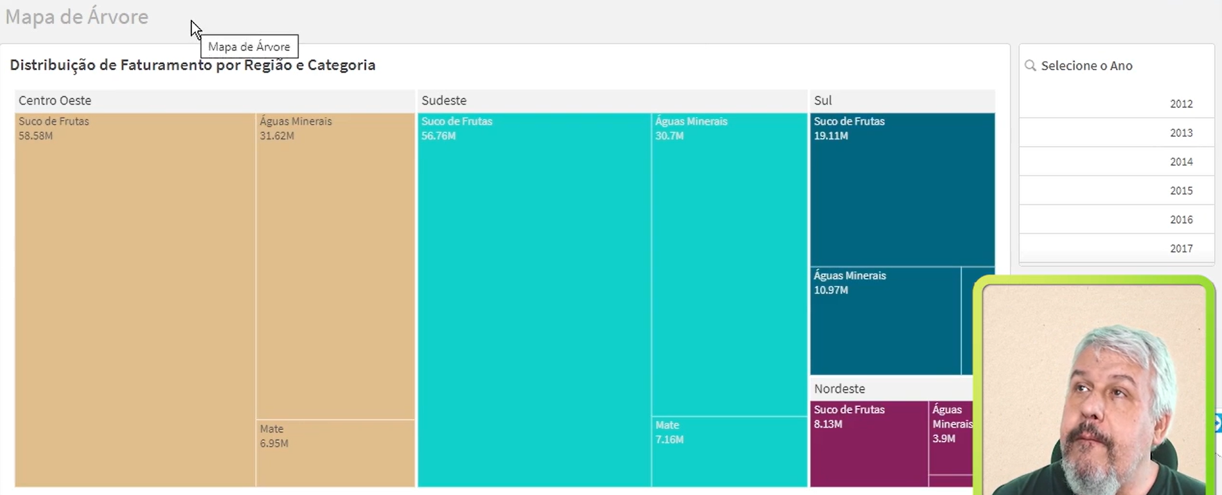Viewport: 1222px width, 495px height.
Task: Click the Sul region header
Action: tap(902, 101)
